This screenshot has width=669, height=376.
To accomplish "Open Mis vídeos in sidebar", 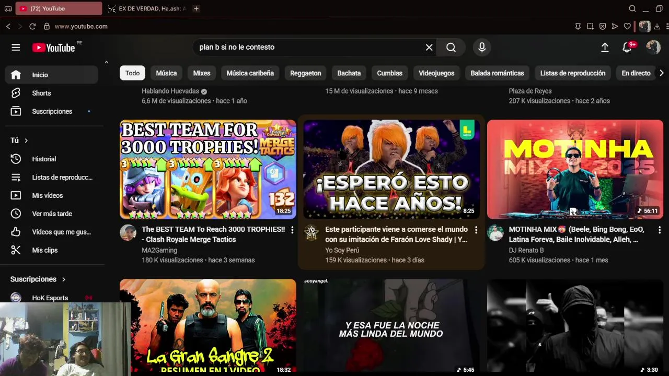I will click(x=52, y=195).
